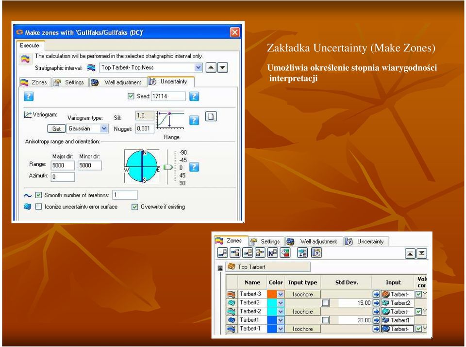The image size is (466, 347).
Task: Click the help icon right of Seed field
Action: point(194,96)
